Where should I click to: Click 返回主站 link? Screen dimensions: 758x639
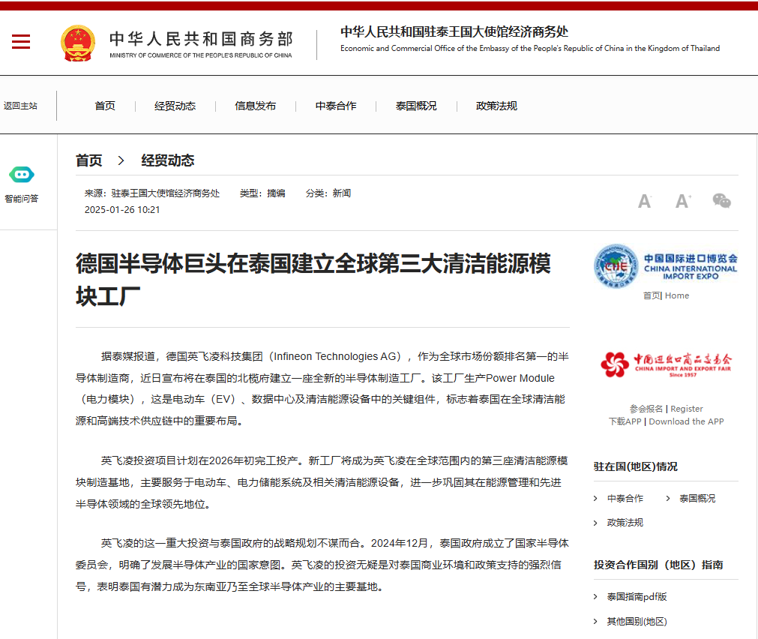point(20,106)
